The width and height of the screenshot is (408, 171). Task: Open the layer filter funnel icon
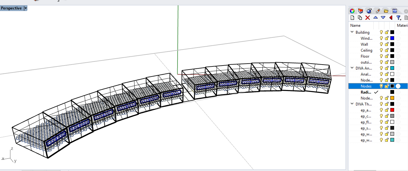[398, 18]
